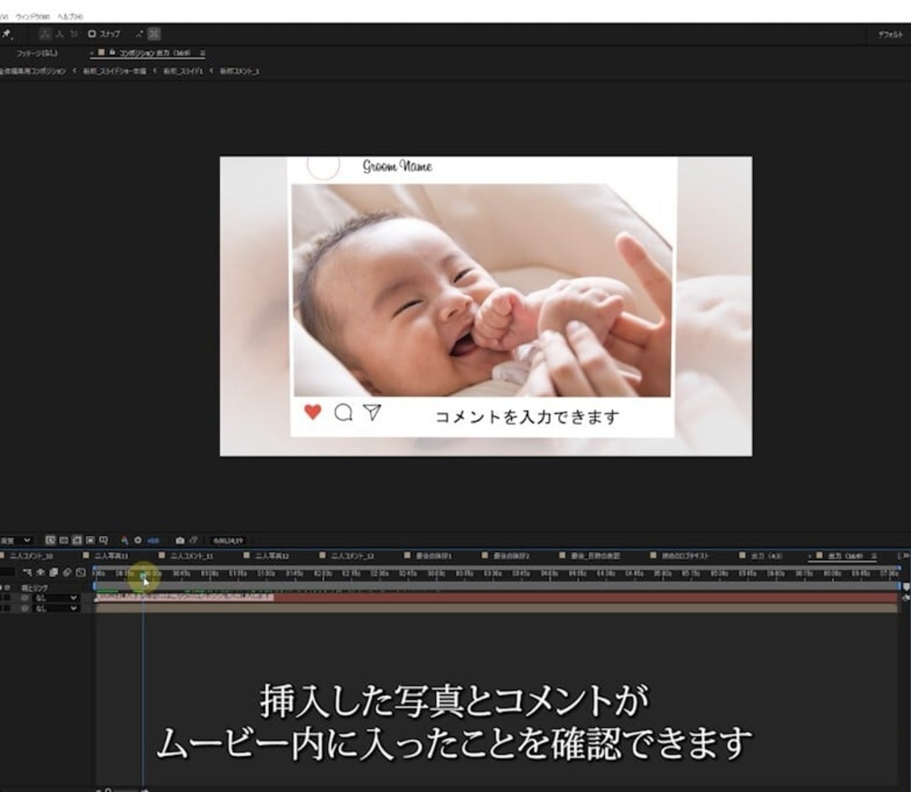Image resolution: width=911 pixels, height=792 pixels.
Task: Click the first layer's parent pick whip
Action: (x=25, y=598)
